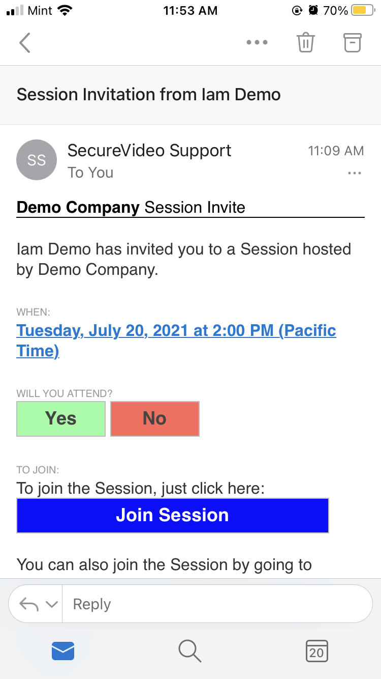Screen dimensions: 381x679
Task: Tap the 11:53 AM clock in the status bar
Action: [190, 10]
